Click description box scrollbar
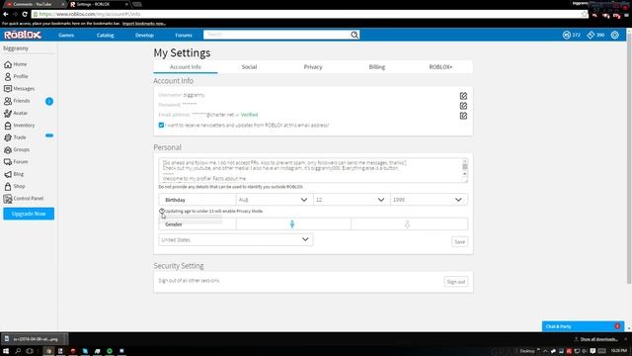The height and width of the screenshot is (356, 632). [x=465, y=170]
